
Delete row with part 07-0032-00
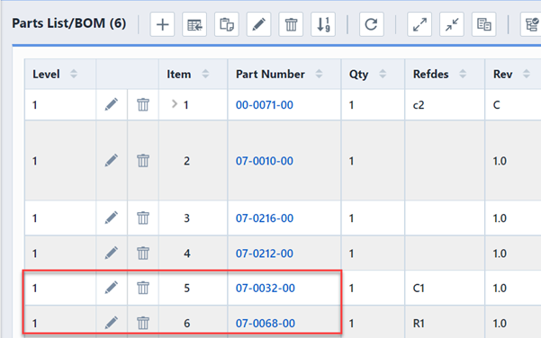(143, 288)
